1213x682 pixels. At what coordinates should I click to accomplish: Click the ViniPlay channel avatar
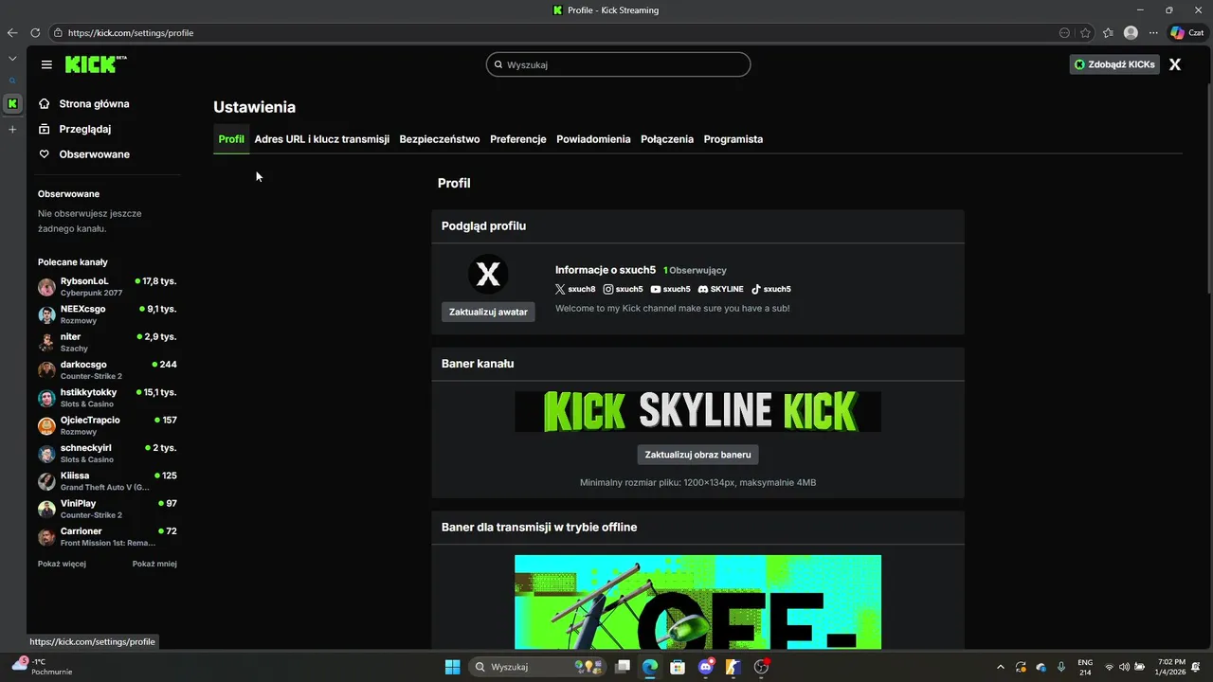click(46, 509)
